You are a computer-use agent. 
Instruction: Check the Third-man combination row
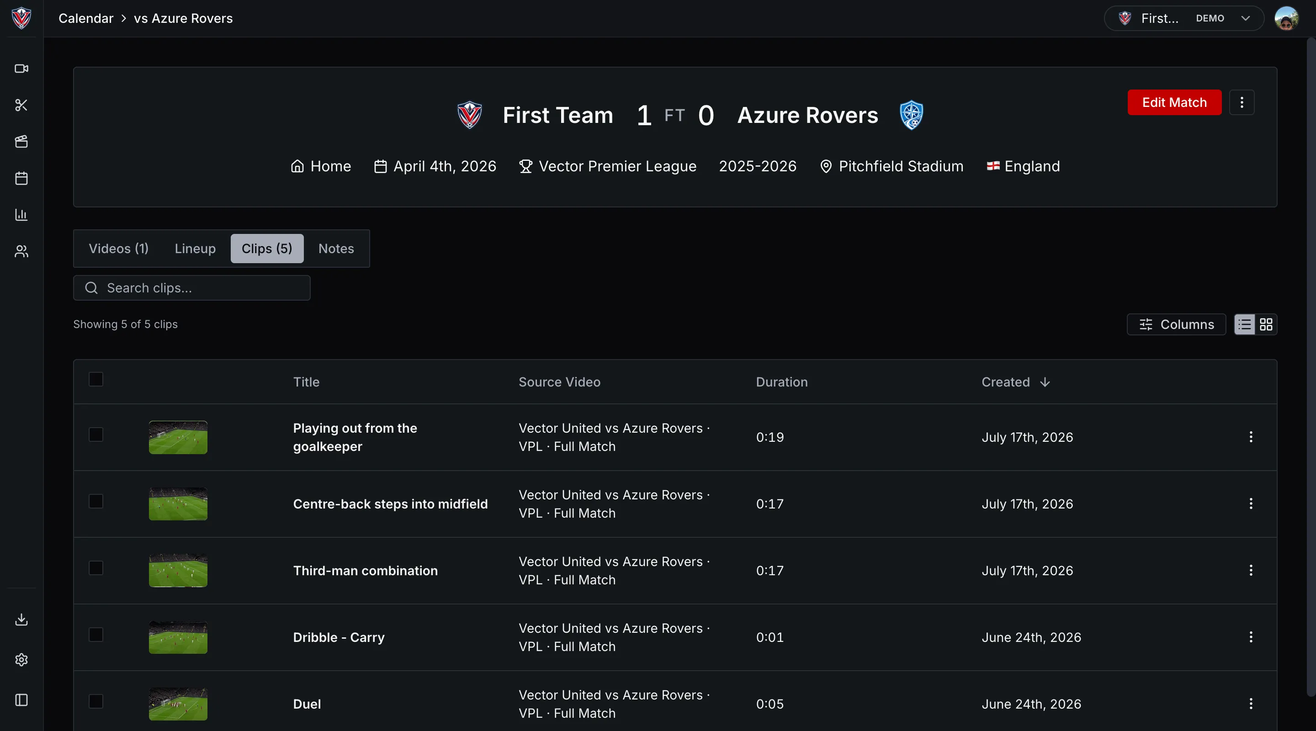[x=96, y=567]
